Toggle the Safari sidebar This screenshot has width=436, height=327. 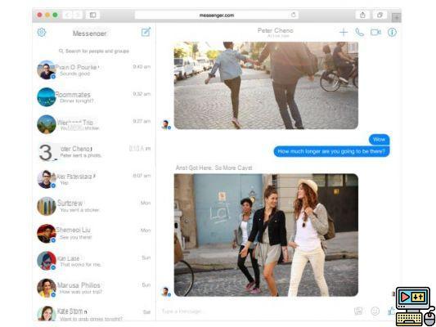click(x=93, y=15)
